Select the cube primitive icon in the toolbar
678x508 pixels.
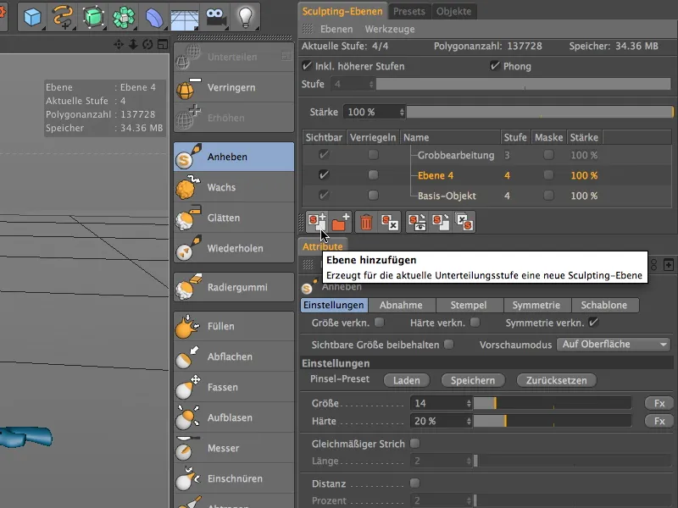point(31,14)
